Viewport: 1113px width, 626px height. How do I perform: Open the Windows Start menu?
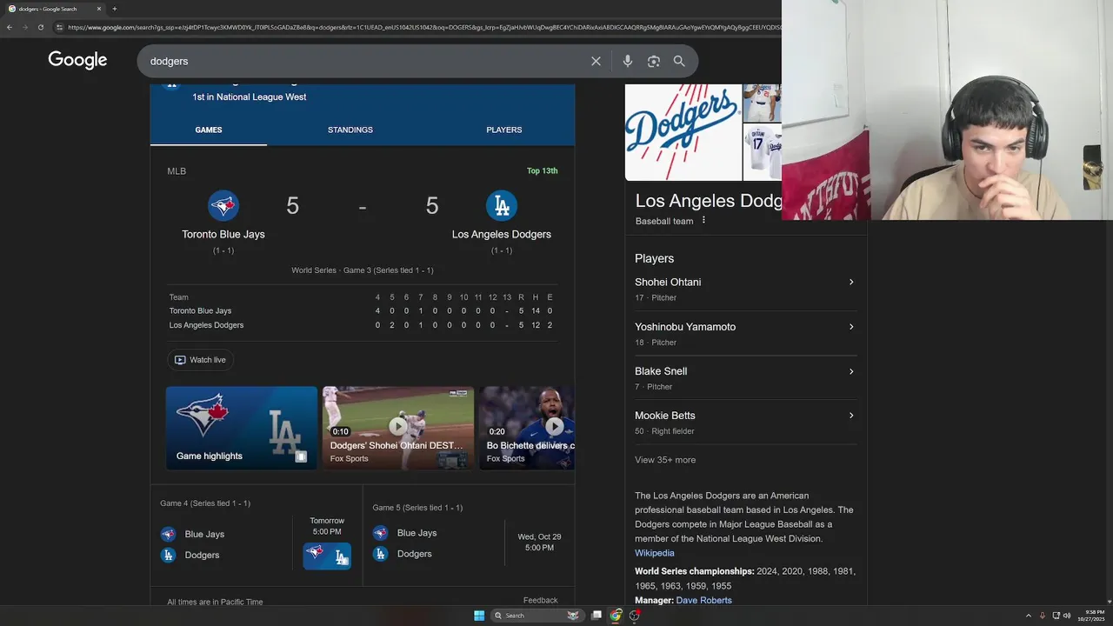(x=479, y=616)
